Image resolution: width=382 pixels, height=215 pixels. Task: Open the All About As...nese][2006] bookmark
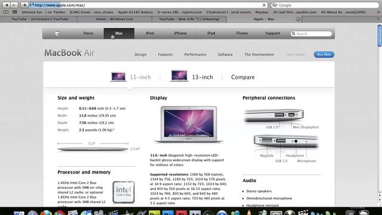click(343, 12)
